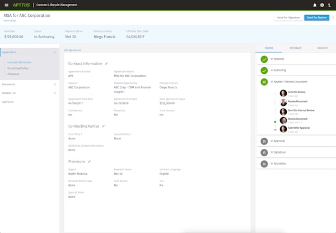Click Agreement End Date 04/26/2018
Viewport: 336px width, 233px height.
point(121,103)
